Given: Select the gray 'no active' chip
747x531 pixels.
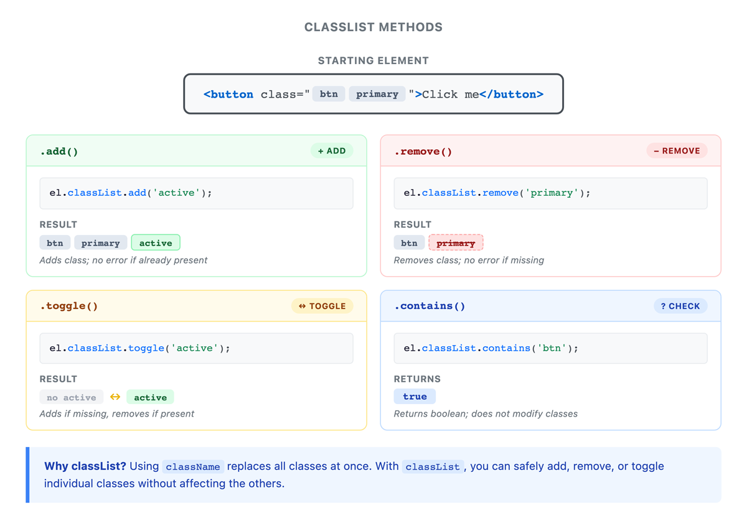Looking at the screenshot, I should tap(72, 397).
